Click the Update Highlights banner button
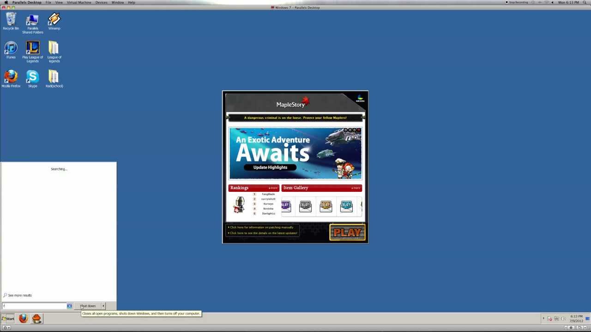This screenshot has width=591, height=332. pos(270,167)
